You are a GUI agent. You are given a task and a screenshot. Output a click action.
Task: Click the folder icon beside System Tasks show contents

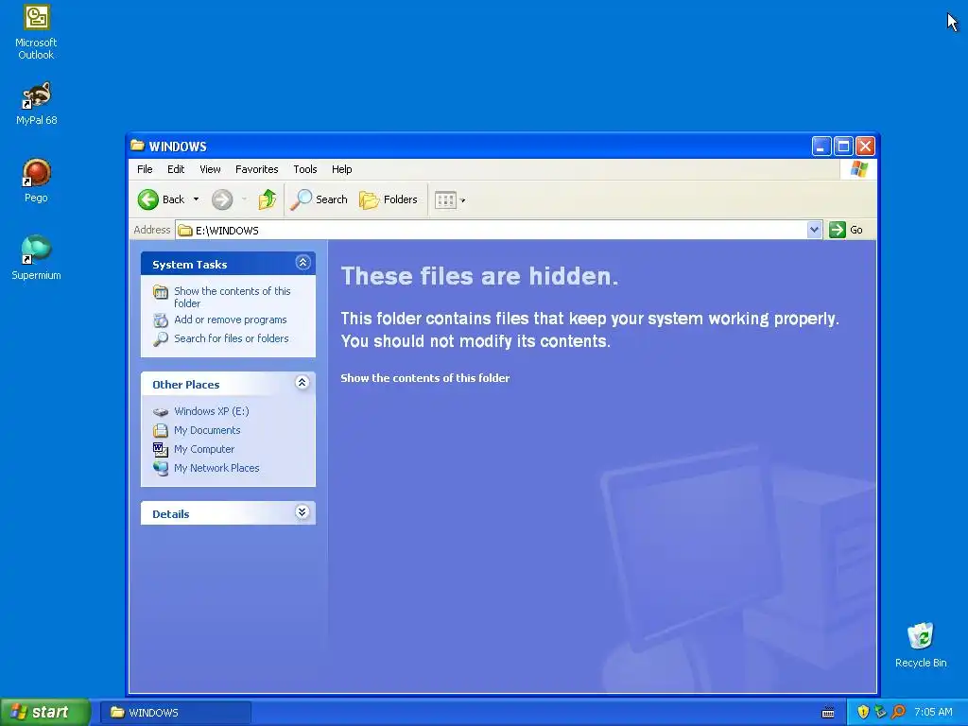coord(161,292)
